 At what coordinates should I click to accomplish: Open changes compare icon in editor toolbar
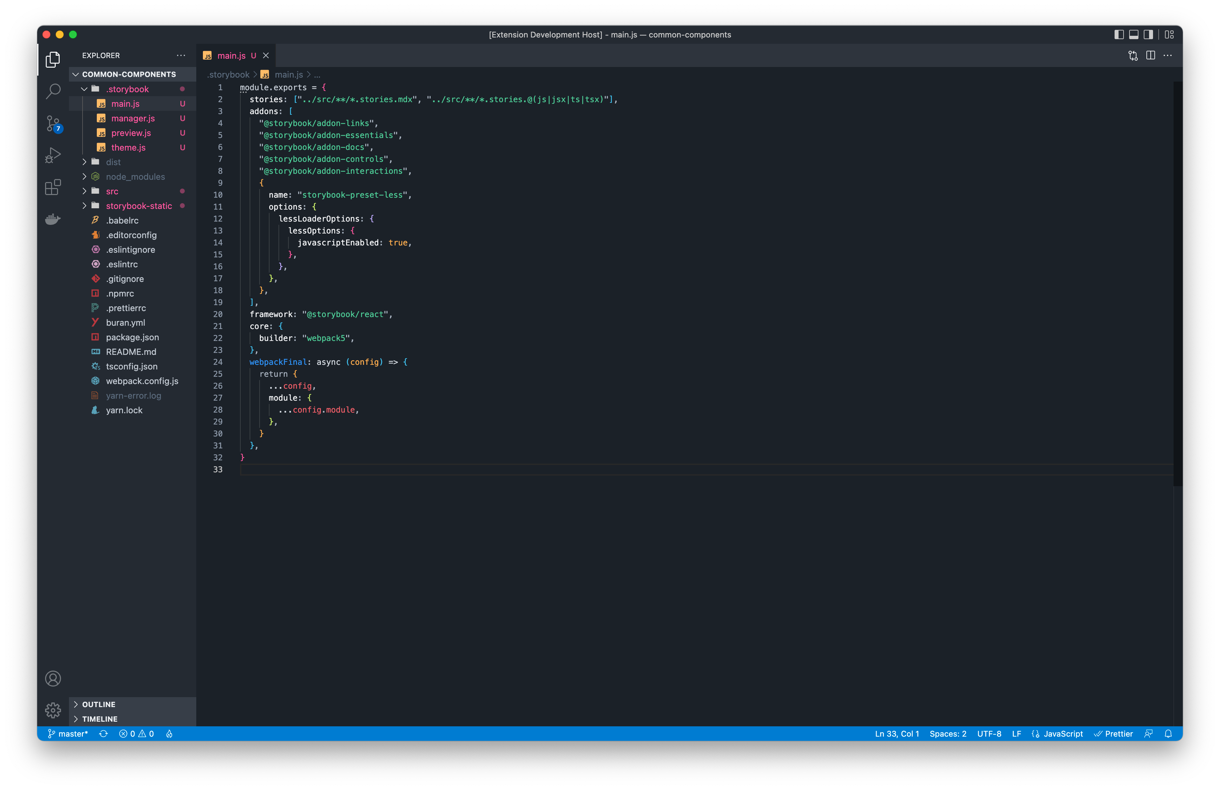1133,55
